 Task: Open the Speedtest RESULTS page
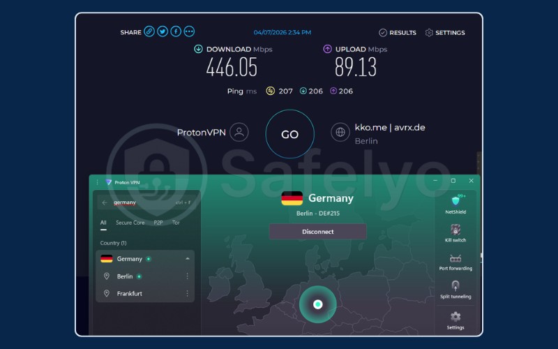coord(398,33)
